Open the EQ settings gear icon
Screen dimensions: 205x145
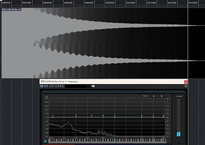pyautogui.click(x=161, y=96)
